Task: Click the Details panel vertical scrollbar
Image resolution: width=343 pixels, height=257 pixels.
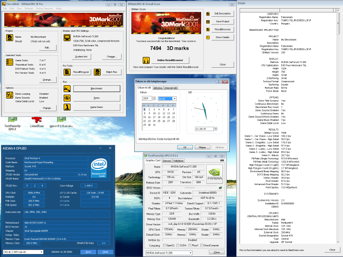Action: coord(338,126)
